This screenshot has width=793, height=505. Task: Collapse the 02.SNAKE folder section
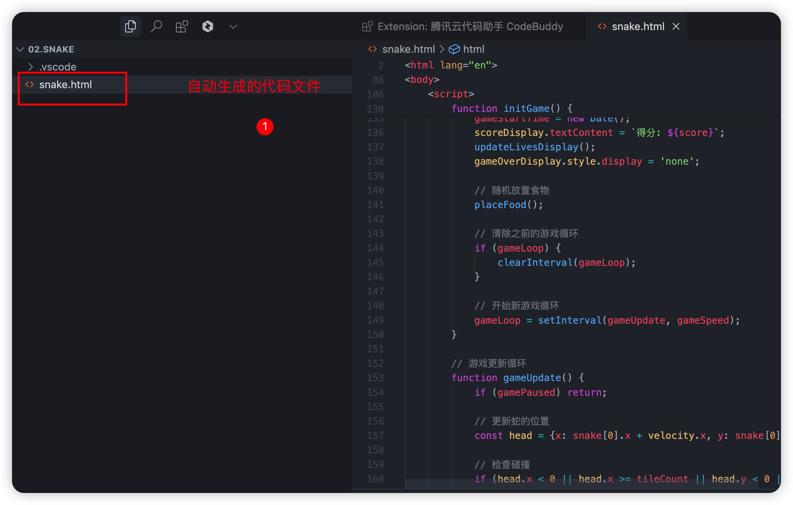coord(20,49)
